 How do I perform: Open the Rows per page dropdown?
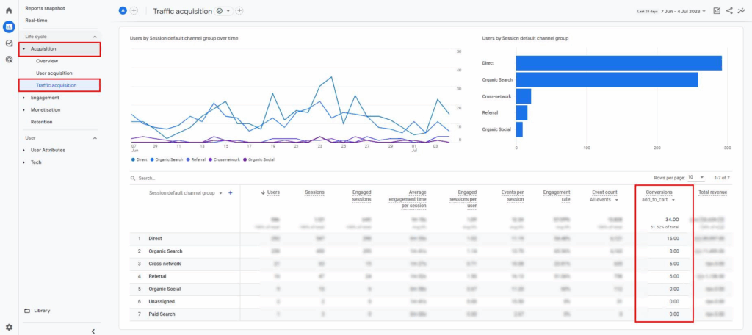click(x=696, y=178)
